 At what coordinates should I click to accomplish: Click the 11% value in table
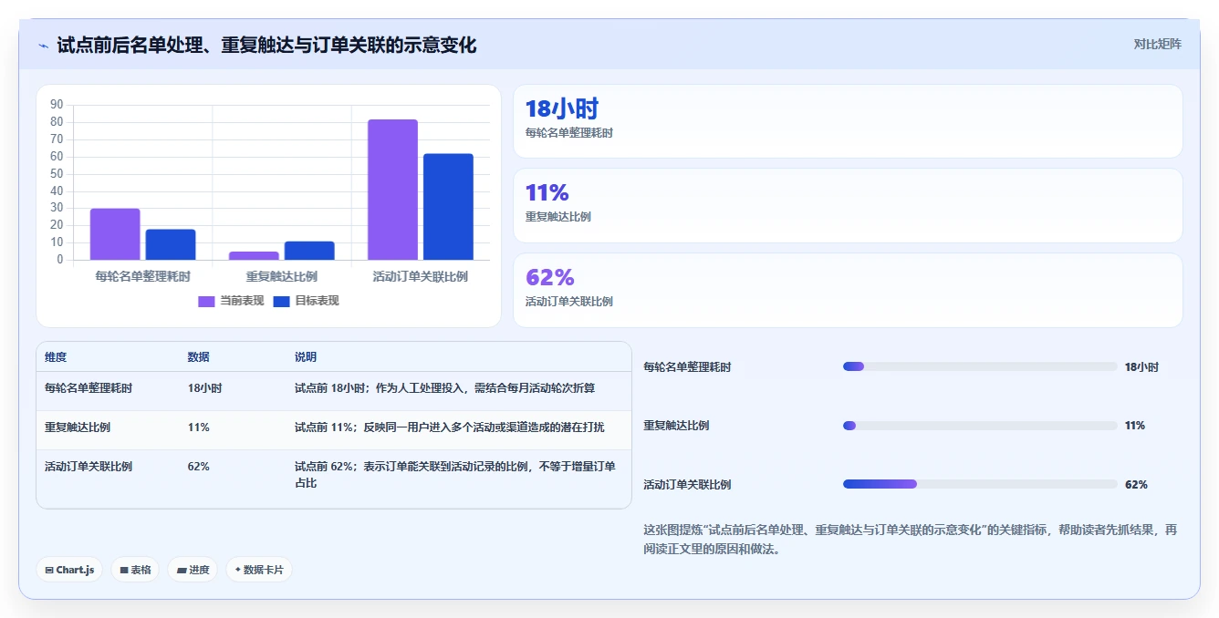click(198, 427)
